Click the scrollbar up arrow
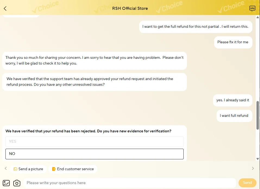The height and width of the screenshot is (189, 260). point(258,17)
